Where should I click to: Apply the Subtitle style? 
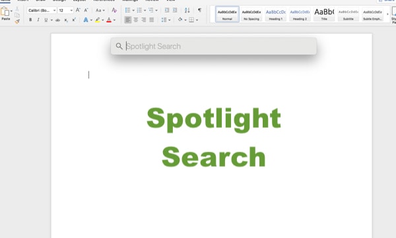click(x=348, y=14)
